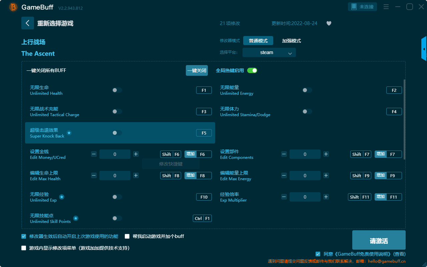
Task: Click the 重新选择游戏 heading text
Action: click(x=55, y=23)
